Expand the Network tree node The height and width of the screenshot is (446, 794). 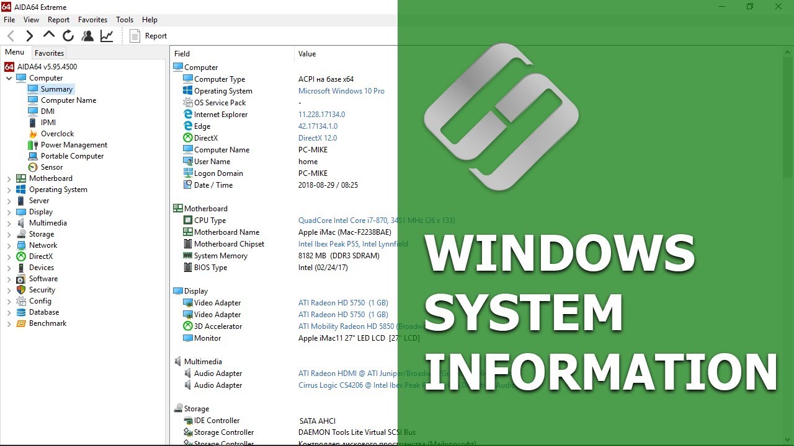(x=9, y=245)
